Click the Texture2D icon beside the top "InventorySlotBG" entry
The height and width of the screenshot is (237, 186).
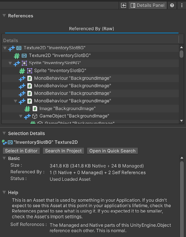19,48
